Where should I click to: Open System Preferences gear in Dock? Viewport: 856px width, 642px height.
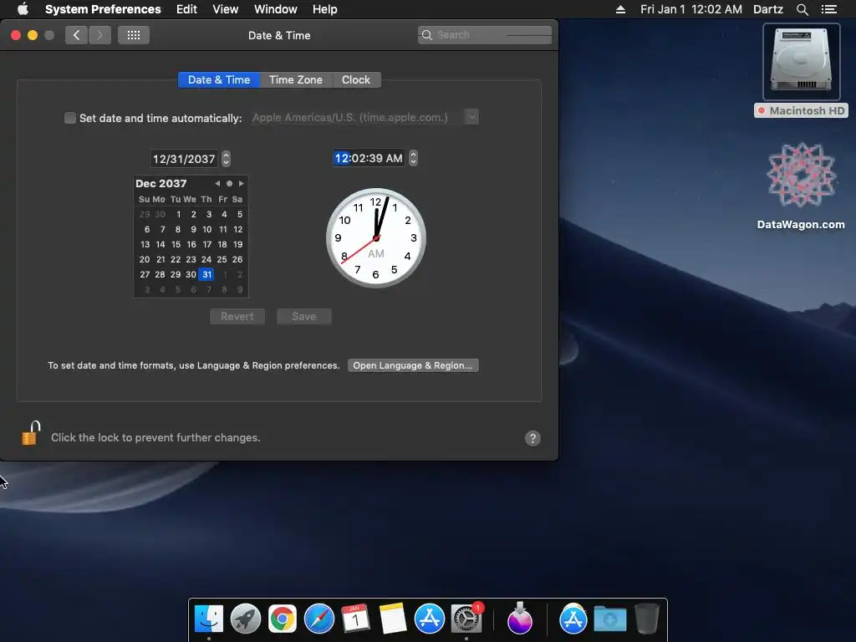[x=466, y=619]
